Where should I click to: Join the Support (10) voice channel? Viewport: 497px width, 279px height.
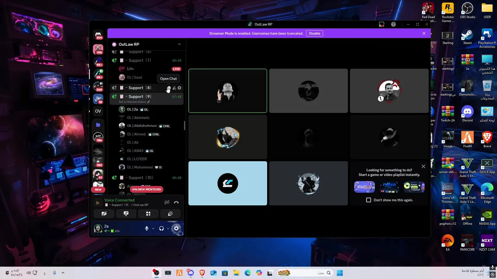click(x=147, y=177)
